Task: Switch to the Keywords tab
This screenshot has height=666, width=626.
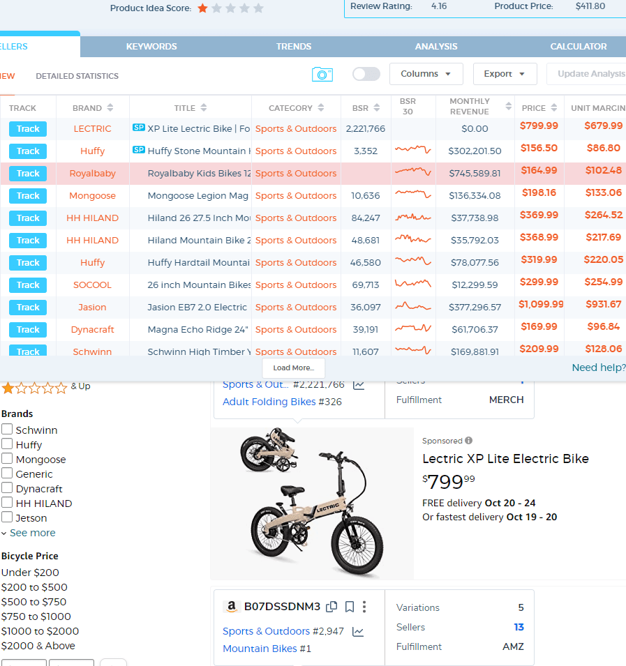Action: pyautogui.click(x=151, y=47)
